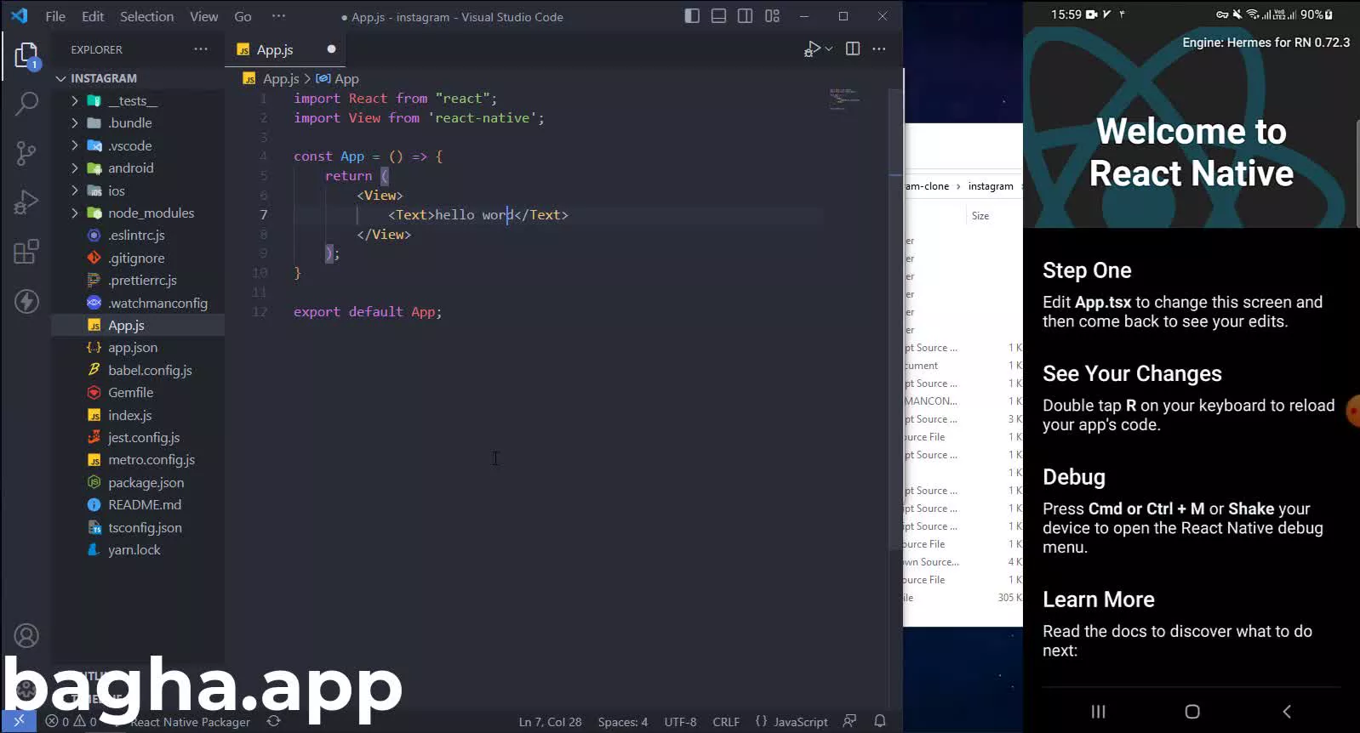Image resolution: width=1360 pixels, height=733 pixels.
Task: Open the tsconfig.json file
Action: pos(138,527)
